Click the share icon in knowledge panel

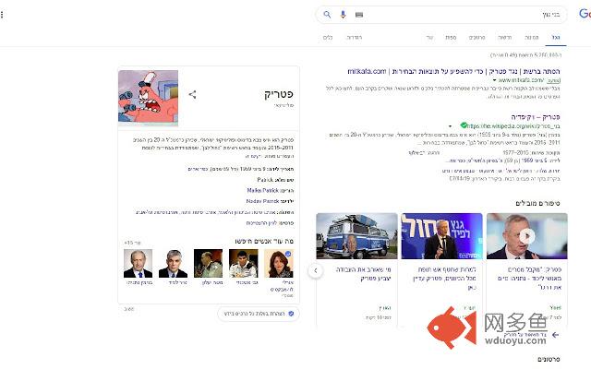pyautogui.click(x=192, y=94)
